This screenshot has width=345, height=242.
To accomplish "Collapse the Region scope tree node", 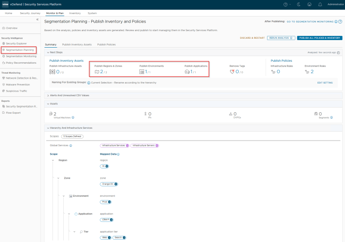I will tap(53, 160).
